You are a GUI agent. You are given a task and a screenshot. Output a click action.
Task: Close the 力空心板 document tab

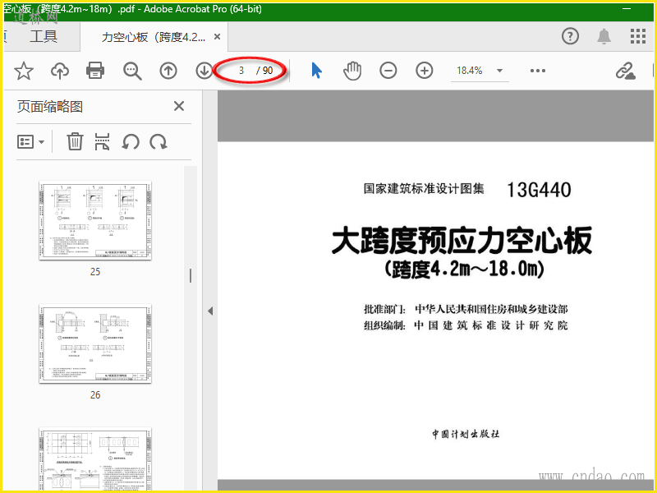tap(217, 37)
